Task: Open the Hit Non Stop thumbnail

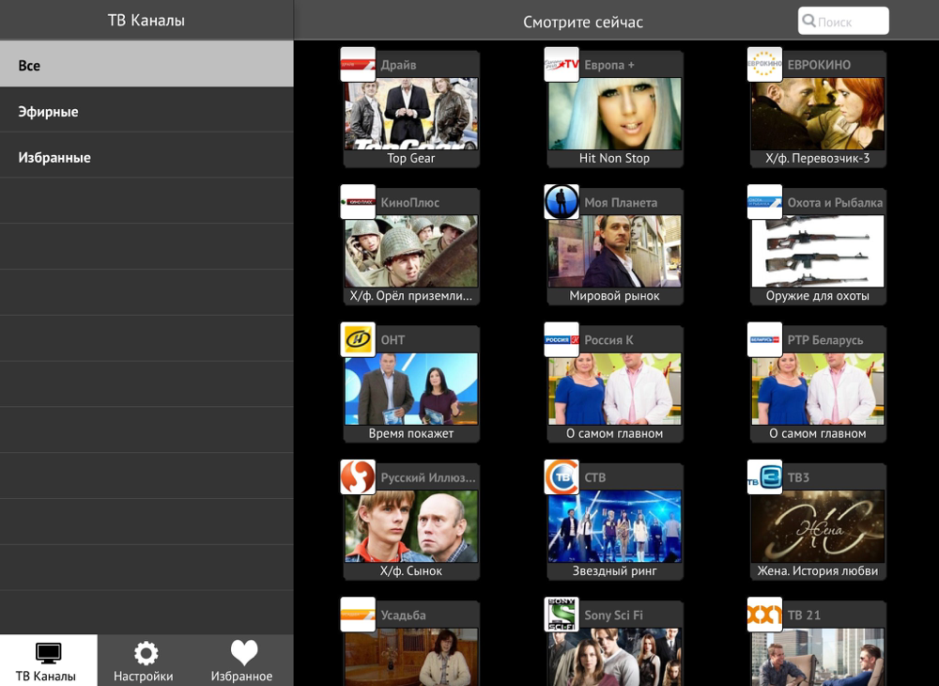Action: (x=614, y=114)
